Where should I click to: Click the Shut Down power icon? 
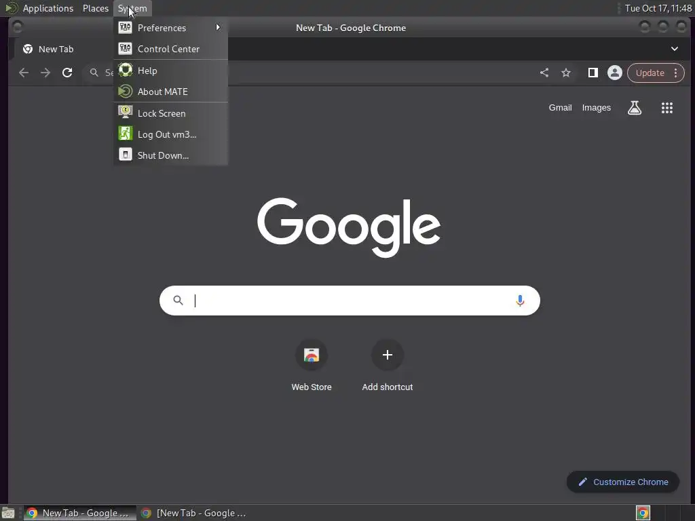pyautogui.click(x=125, y=154)
